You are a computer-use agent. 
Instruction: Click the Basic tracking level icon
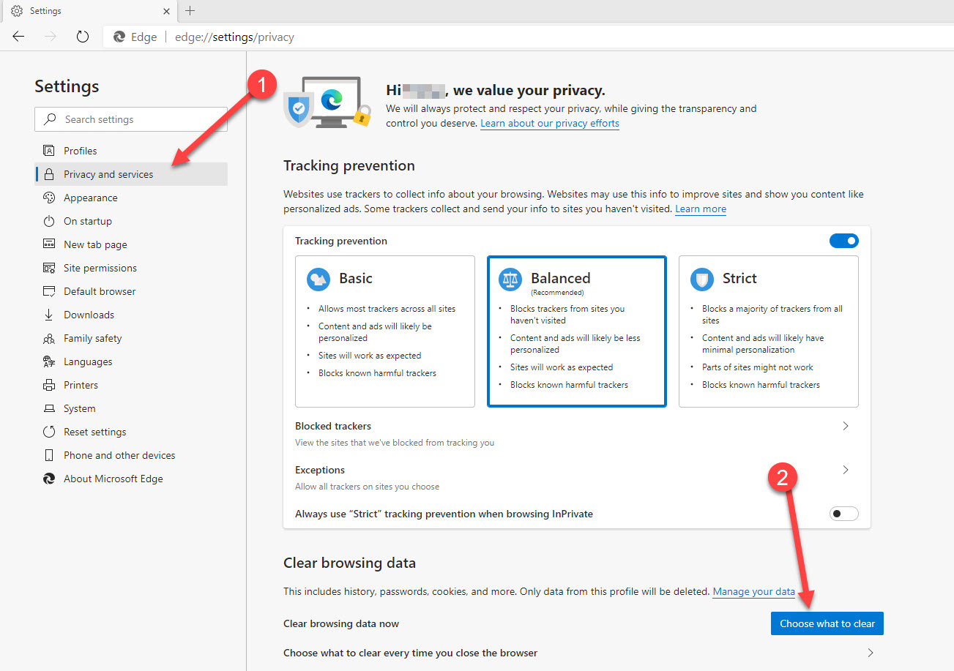(318, 279)
